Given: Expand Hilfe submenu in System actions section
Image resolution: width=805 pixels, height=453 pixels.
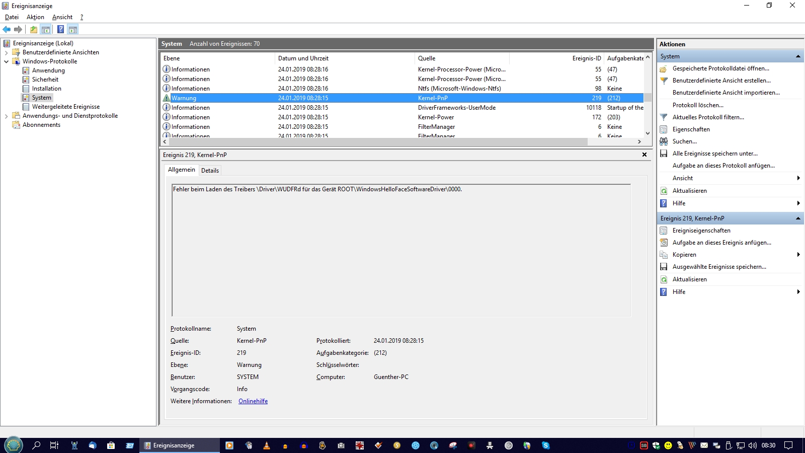Looking at the screenshot, I should click(x=798, y=203).
